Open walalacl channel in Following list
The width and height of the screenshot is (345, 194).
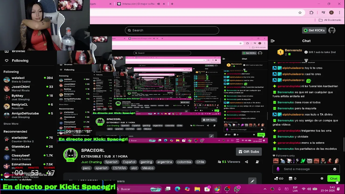[x=28, y=79]
